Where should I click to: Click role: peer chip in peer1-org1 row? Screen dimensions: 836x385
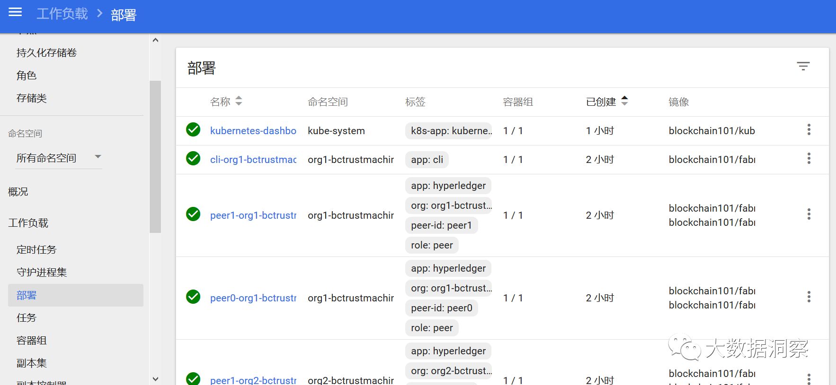point(432,245)
